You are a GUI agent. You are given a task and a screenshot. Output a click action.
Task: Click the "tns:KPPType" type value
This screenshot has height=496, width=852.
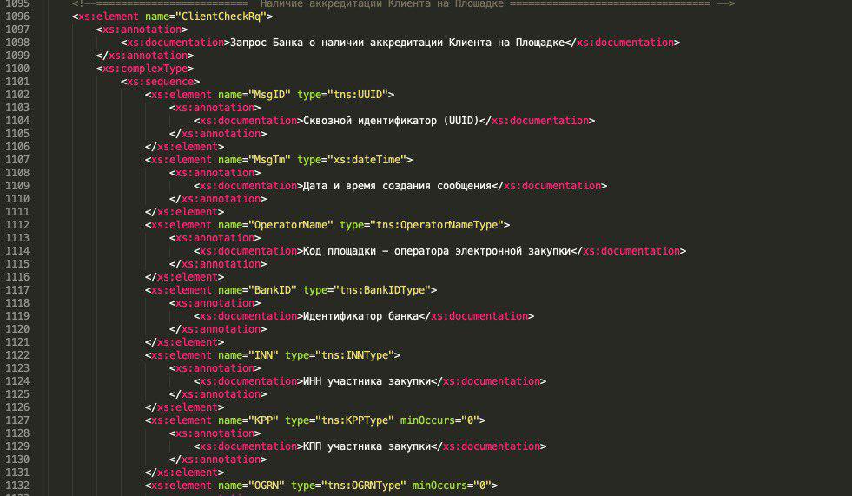(355, 420)
